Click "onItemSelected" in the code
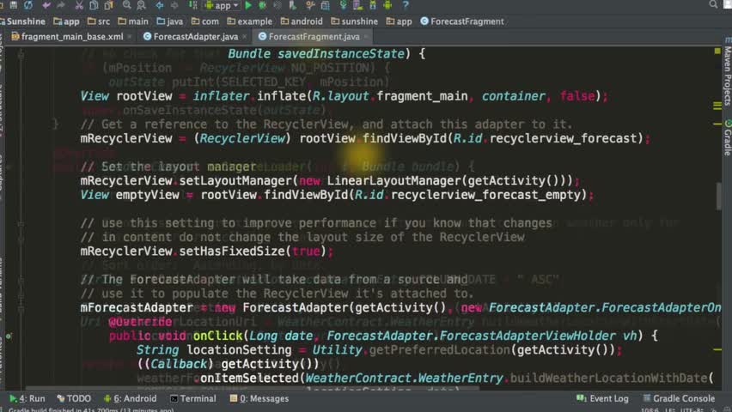The width and height of the screenshot is (732, 412). click(249, 378)
